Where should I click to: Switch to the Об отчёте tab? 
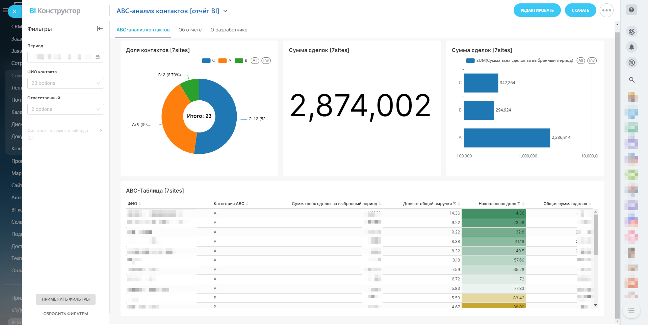pyautogui.click(x=190, y=30)
